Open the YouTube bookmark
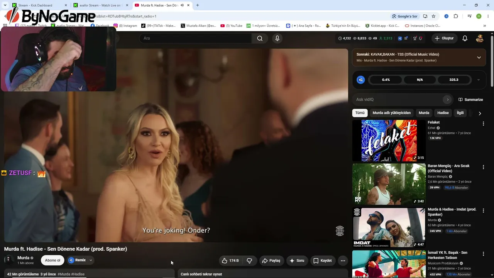 coord(232,26)
